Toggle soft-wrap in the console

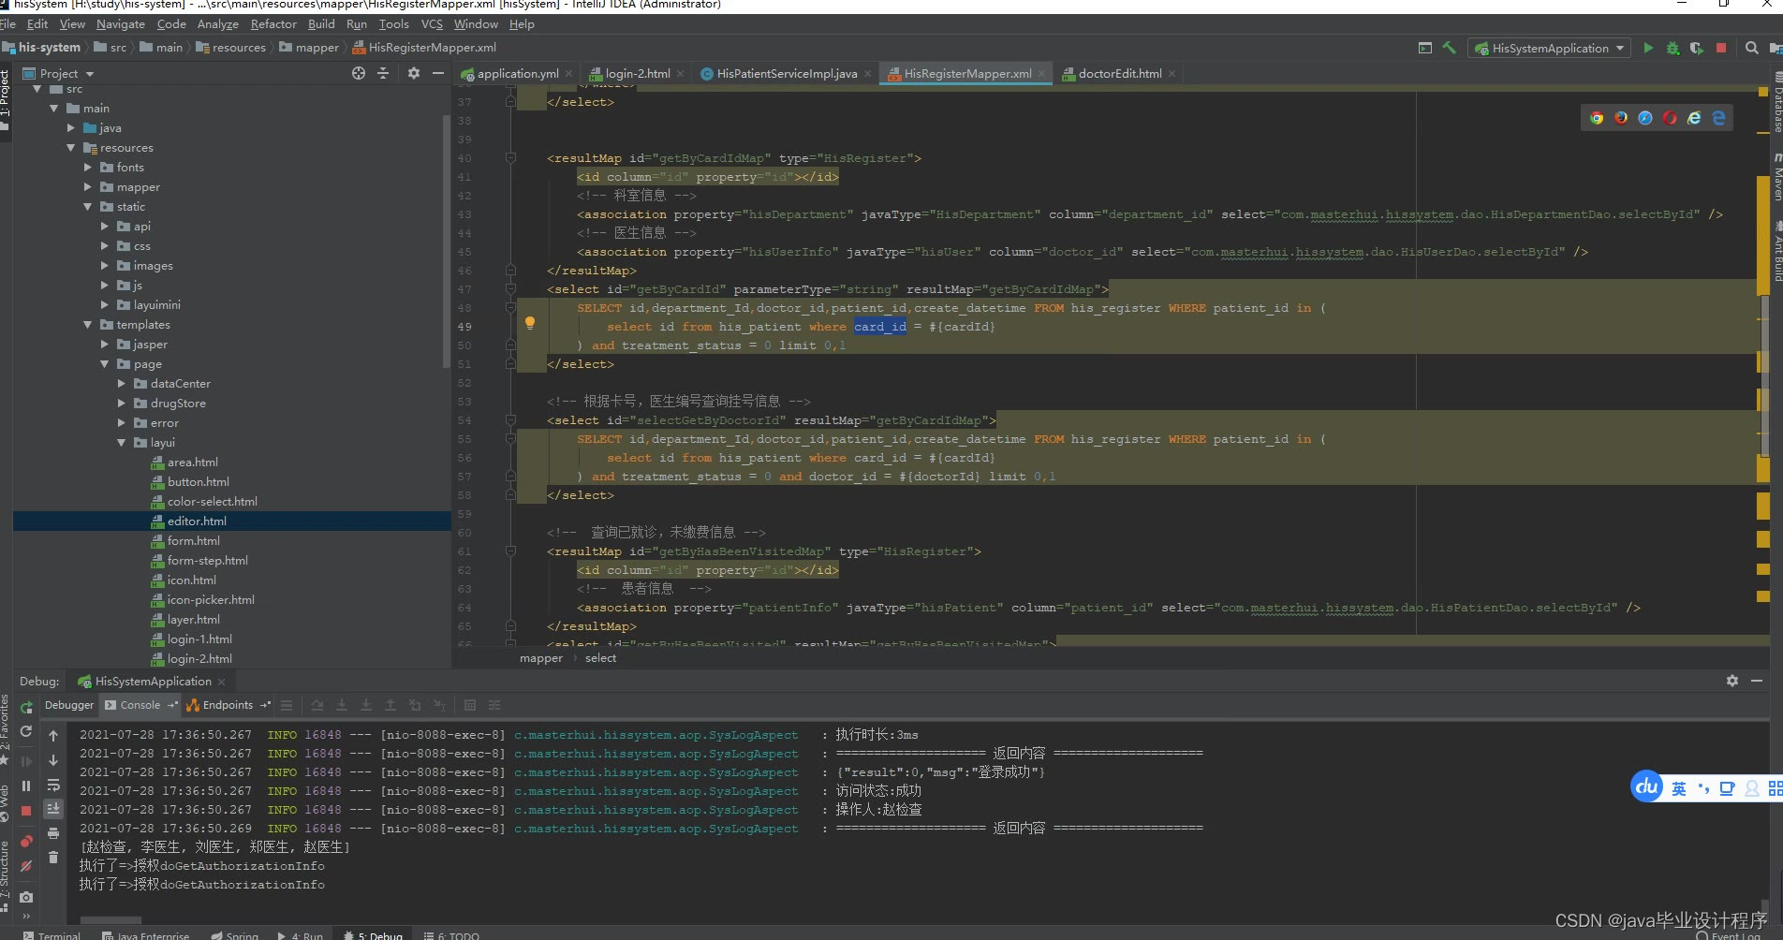coord(53,785)
